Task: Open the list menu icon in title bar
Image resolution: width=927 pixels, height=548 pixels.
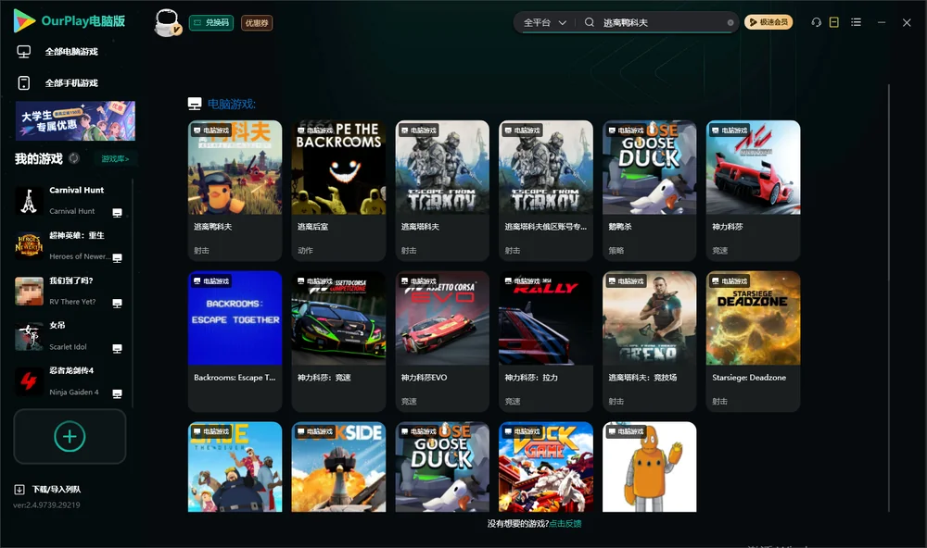Action: point(856,22)
